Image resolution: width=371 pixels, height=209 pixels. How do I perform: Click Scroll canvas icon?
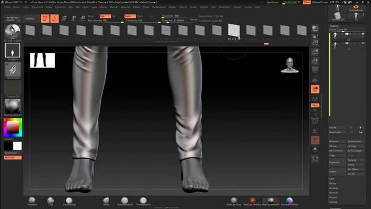(x=315, y=43)
